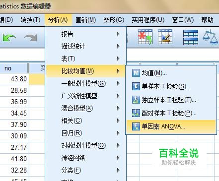Open the 直销(M) menu

[86, 20]
